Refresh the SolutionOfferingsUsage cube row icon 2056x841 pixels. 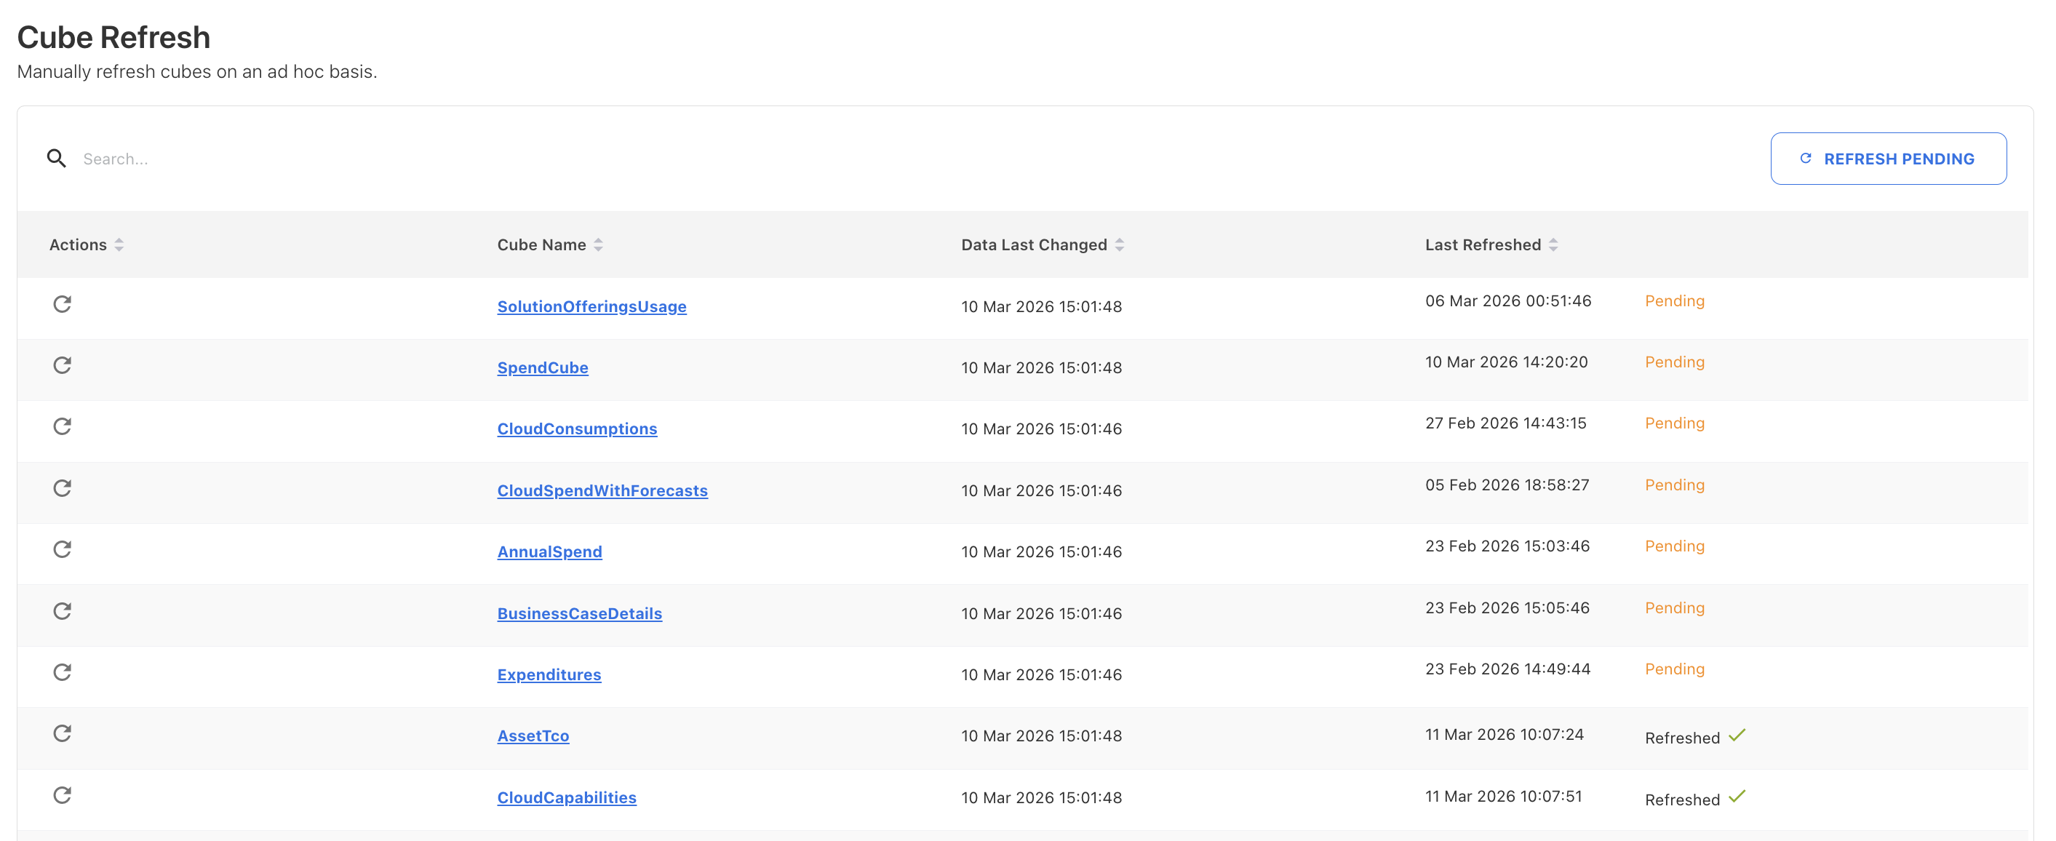pyautogui.click(x=63, y=304)
